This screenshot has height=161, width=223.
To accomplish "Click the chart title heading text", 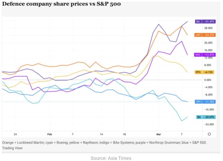I will (x=62, y=4).
